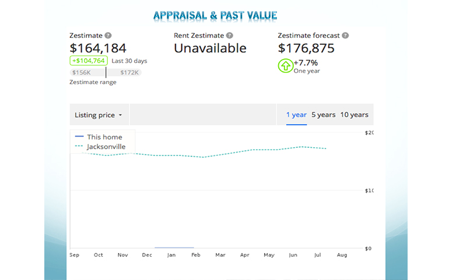Image resolution: width=449 pixels, height=280 pixels.
Task: Select the 5 years tab
Action: coord(323,115)
